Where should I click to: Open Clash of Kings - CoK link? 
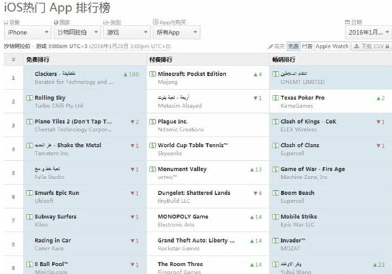click(x=308, y=122)
